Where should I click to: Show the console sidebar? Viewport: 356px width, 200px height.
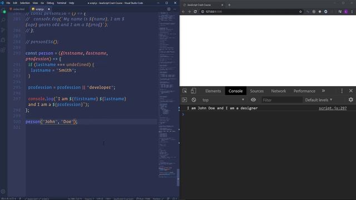pos(184,100)
